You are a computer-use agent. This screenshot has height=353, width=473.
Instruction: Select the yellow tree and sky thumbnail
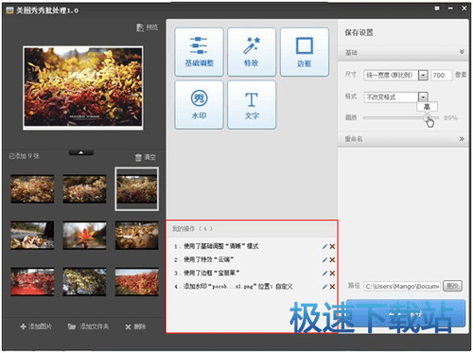coord(84,282)
